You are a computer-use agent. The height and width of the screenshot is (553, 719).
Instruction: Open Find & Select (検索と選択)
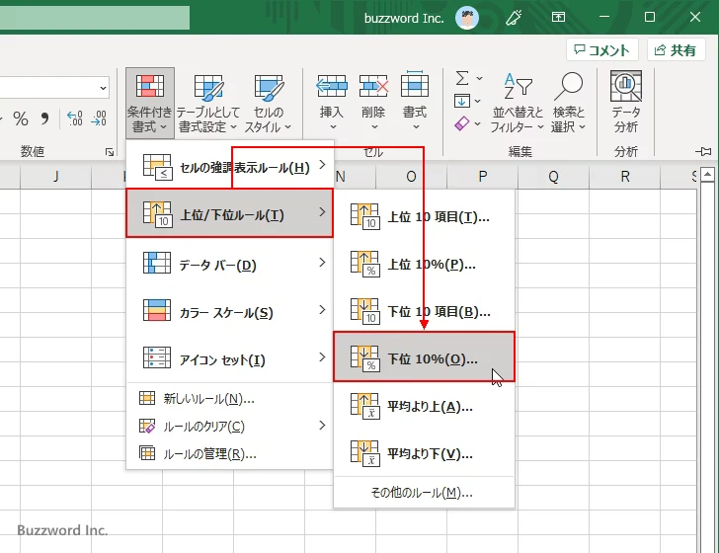(x=569, y=103)
